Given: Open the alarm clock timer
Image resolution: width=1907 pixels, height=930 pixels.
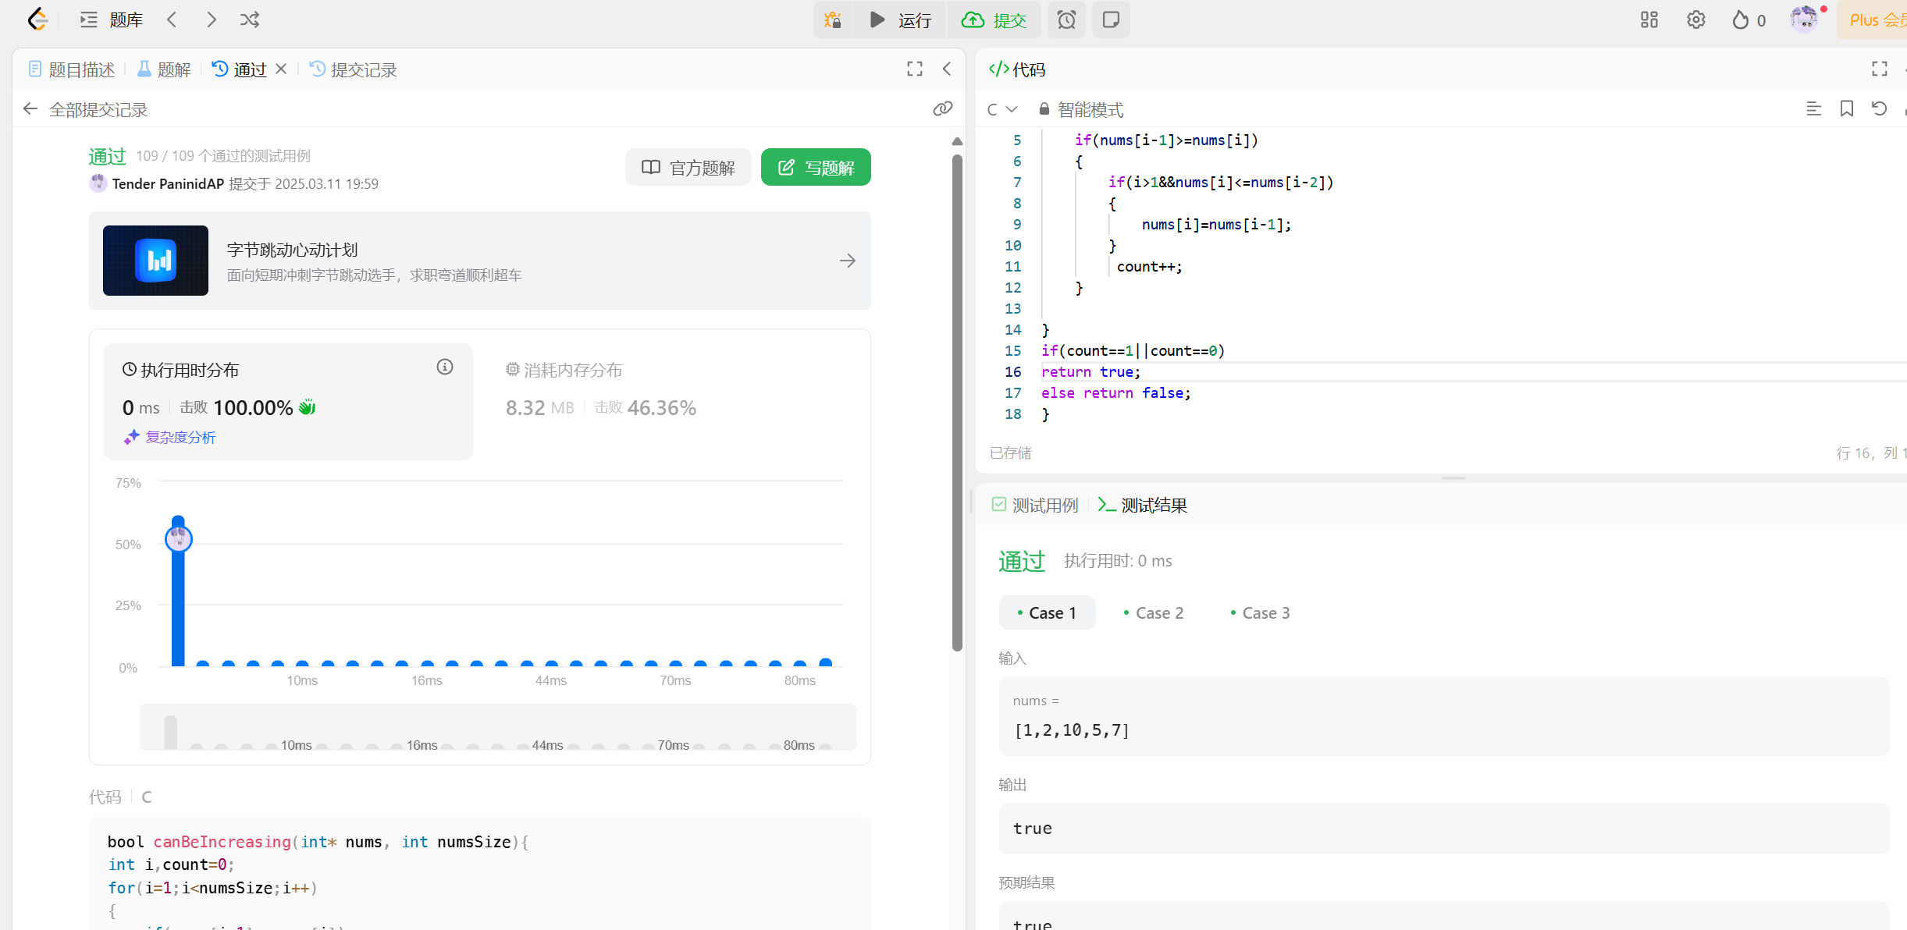Looking at the screenshot, I should tap(1066, 20).
